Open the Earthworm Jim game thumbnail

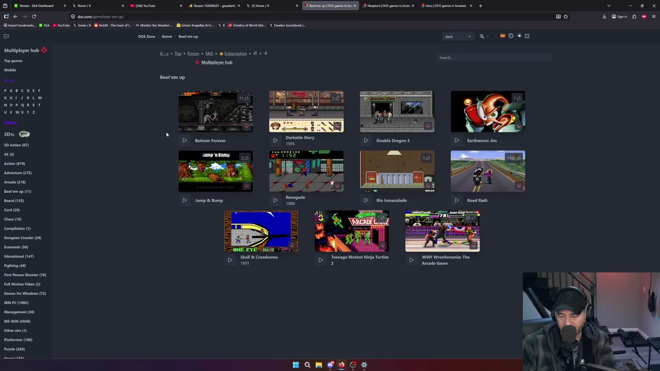tap(488, 112)
